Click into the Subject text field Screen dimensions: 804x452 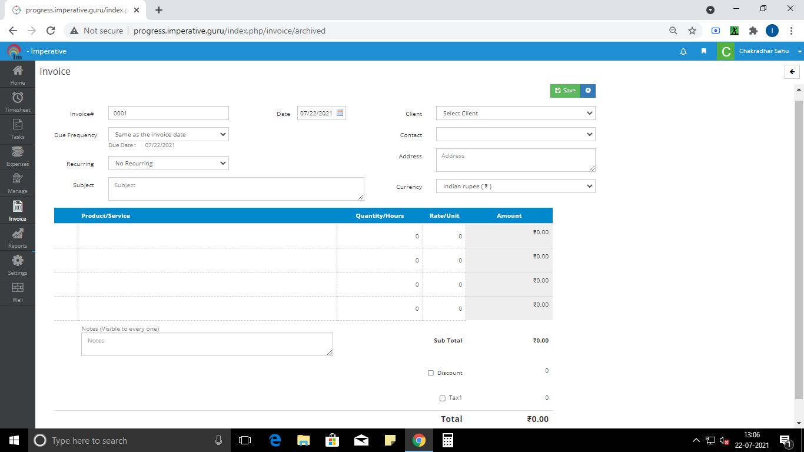click(x=235, y=189)
